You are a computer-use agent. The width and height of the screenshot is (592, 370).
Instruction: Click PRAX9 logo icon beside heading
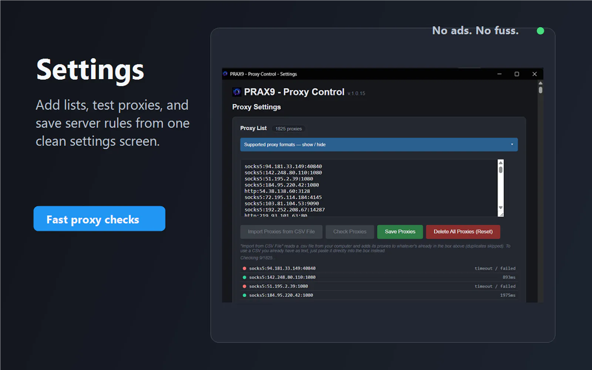(237, 92)
